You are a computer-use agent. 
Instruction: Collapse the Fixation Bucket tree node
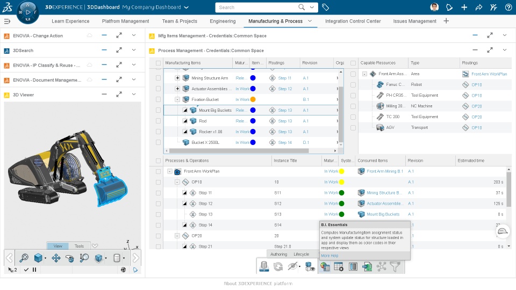coord(177,99)
